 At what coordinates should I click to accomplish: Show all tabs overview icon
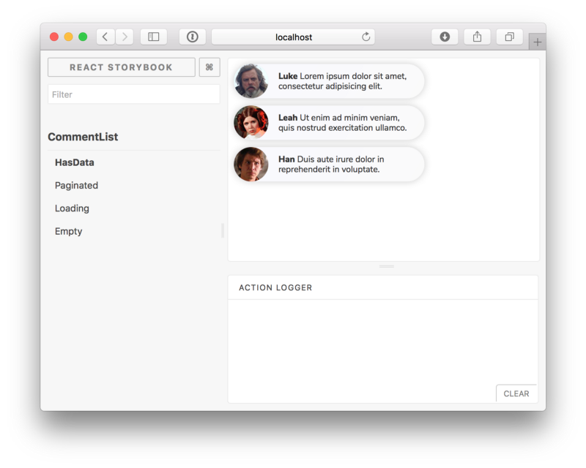[509, 37]
